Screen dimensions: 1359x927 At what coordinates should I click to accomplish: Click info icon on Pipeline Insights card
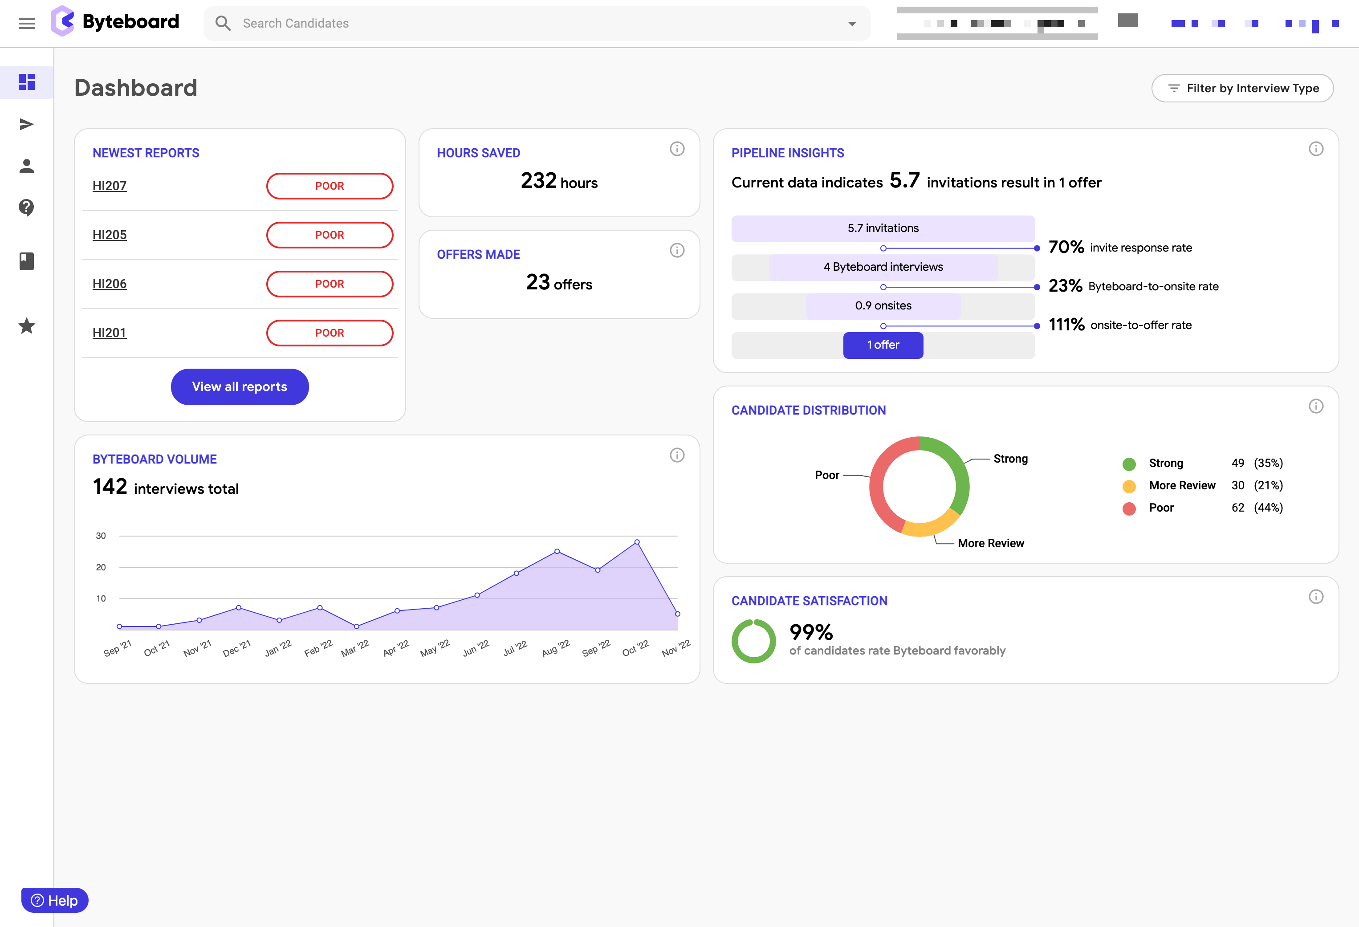click(x=1315, y=149)
